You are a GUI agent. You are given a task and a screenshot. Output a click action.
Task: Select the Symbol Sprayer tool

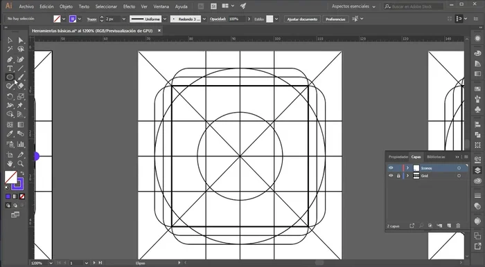[10, 144]
